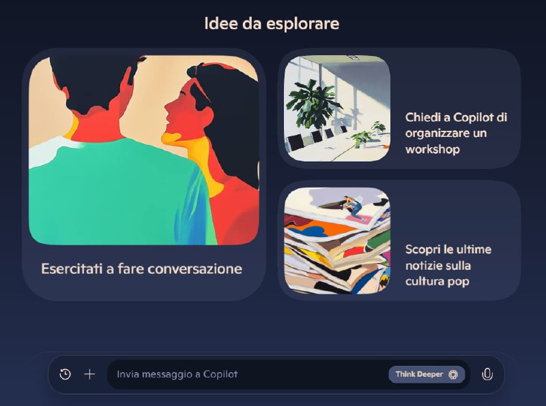Screen dimensions: 546x406
Task: Open the couple conversation illustration
Action: 144,150
